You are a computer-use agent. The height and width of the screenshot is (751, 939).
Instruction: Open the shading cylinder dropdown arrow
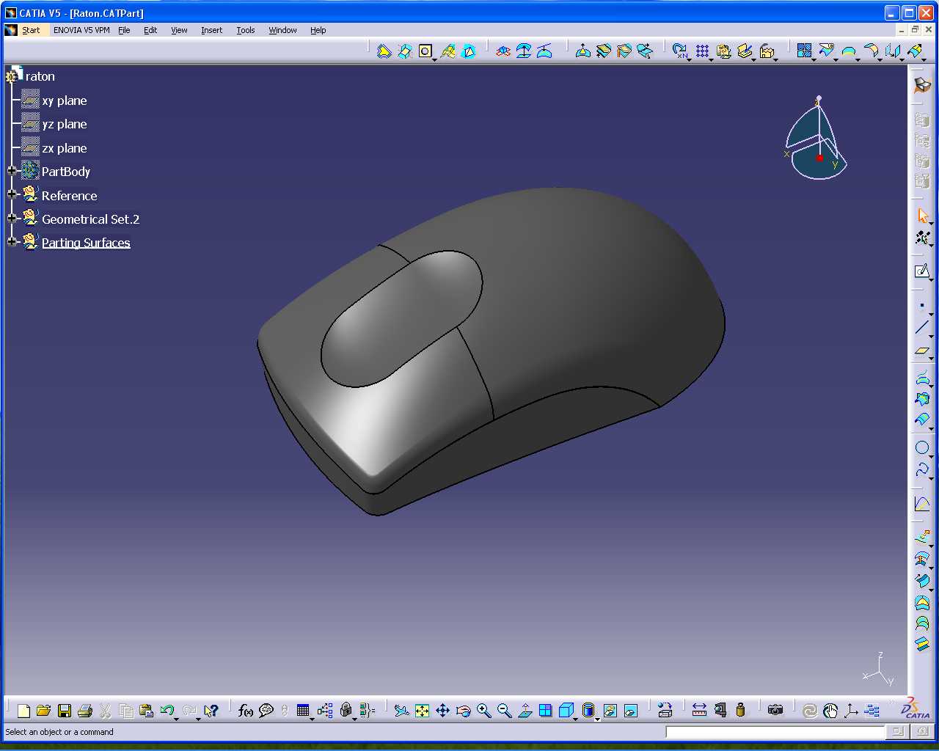597,719
